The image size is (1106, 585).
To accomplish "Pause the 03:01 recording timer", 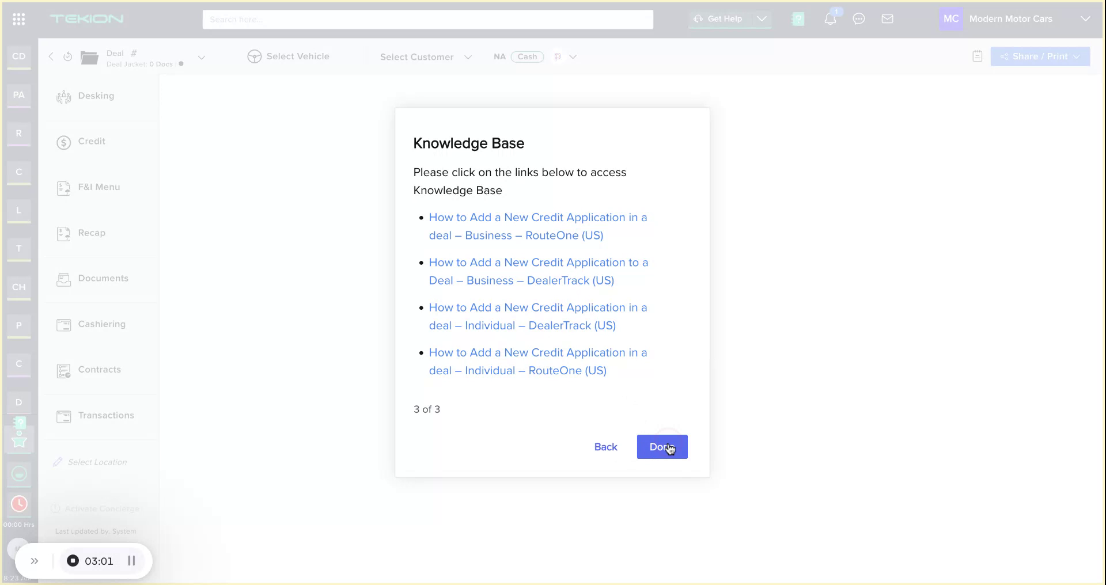I will pos(132,561).
